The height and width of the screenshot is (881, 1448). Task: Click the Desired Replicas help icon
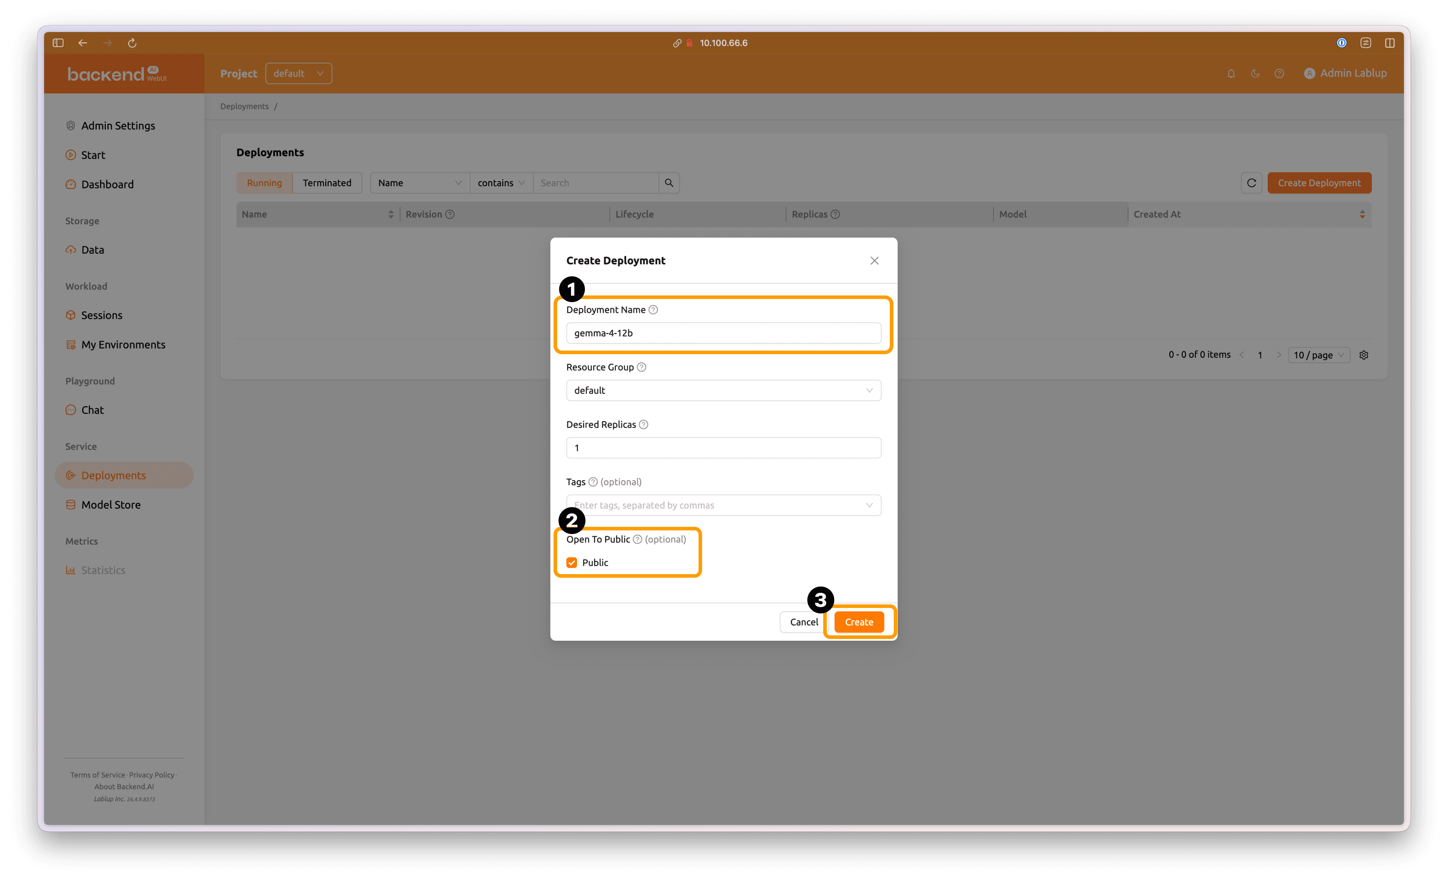(x=643, y=425)
